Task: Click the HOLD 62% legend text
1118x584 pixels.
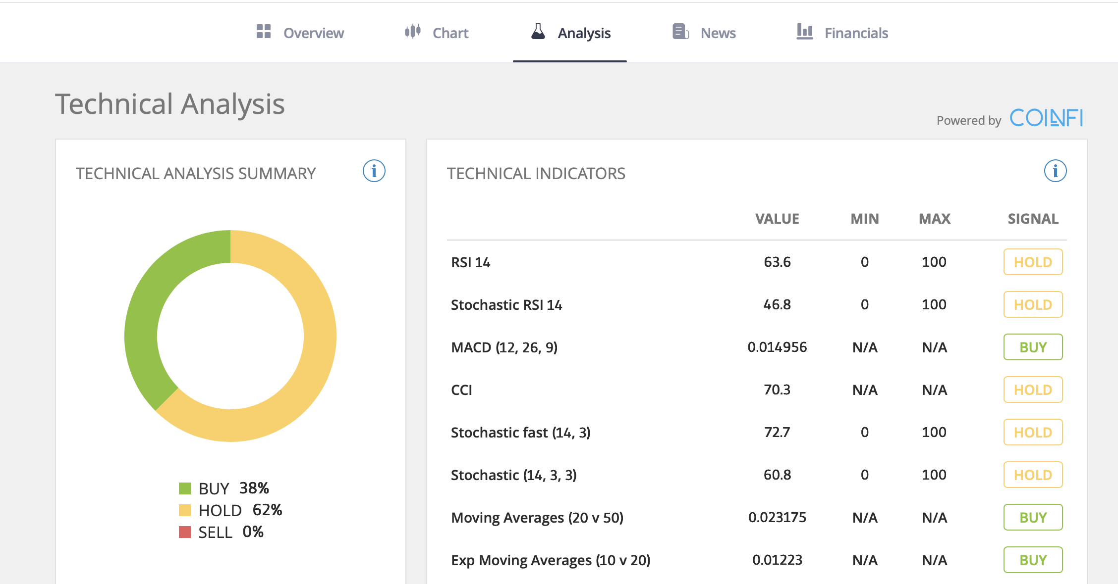Action: click(240, 510)
